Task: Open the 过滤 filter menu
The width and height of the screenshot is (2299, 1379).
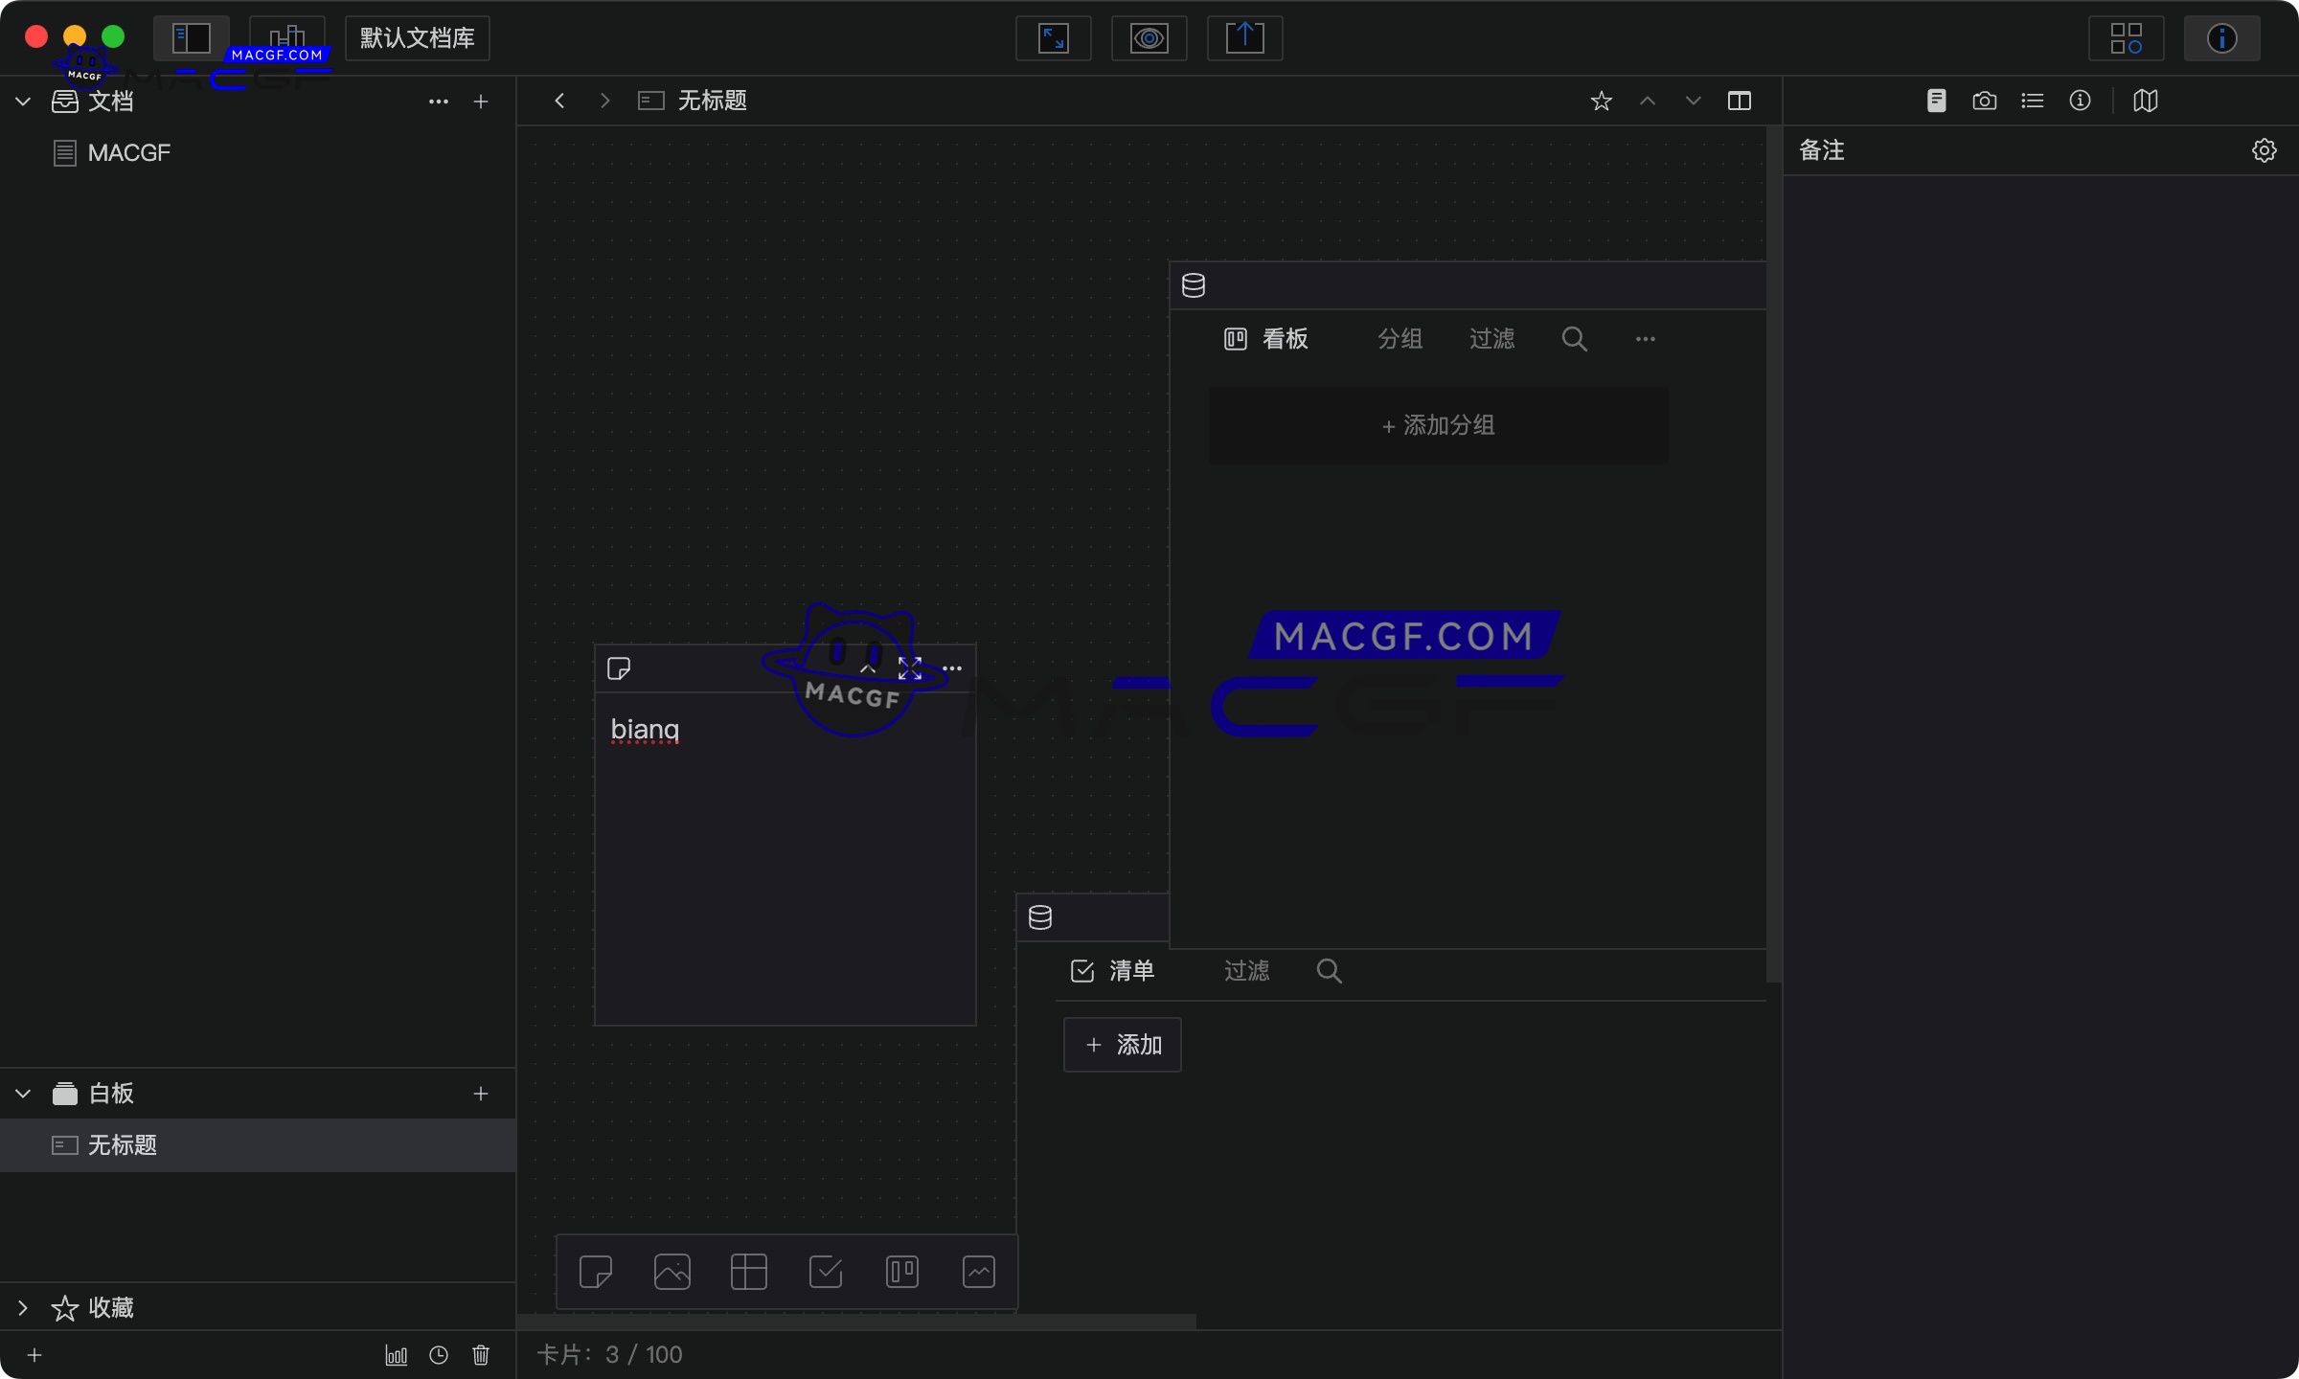Action: (x=1491, y=338)
